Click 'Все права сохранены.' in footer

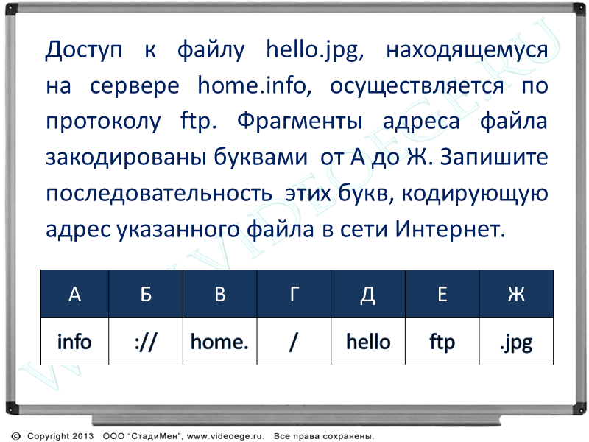[324, 436]
